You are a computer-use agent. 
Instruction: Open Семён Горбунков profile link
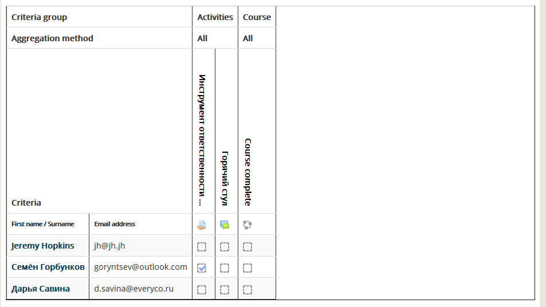48,267
